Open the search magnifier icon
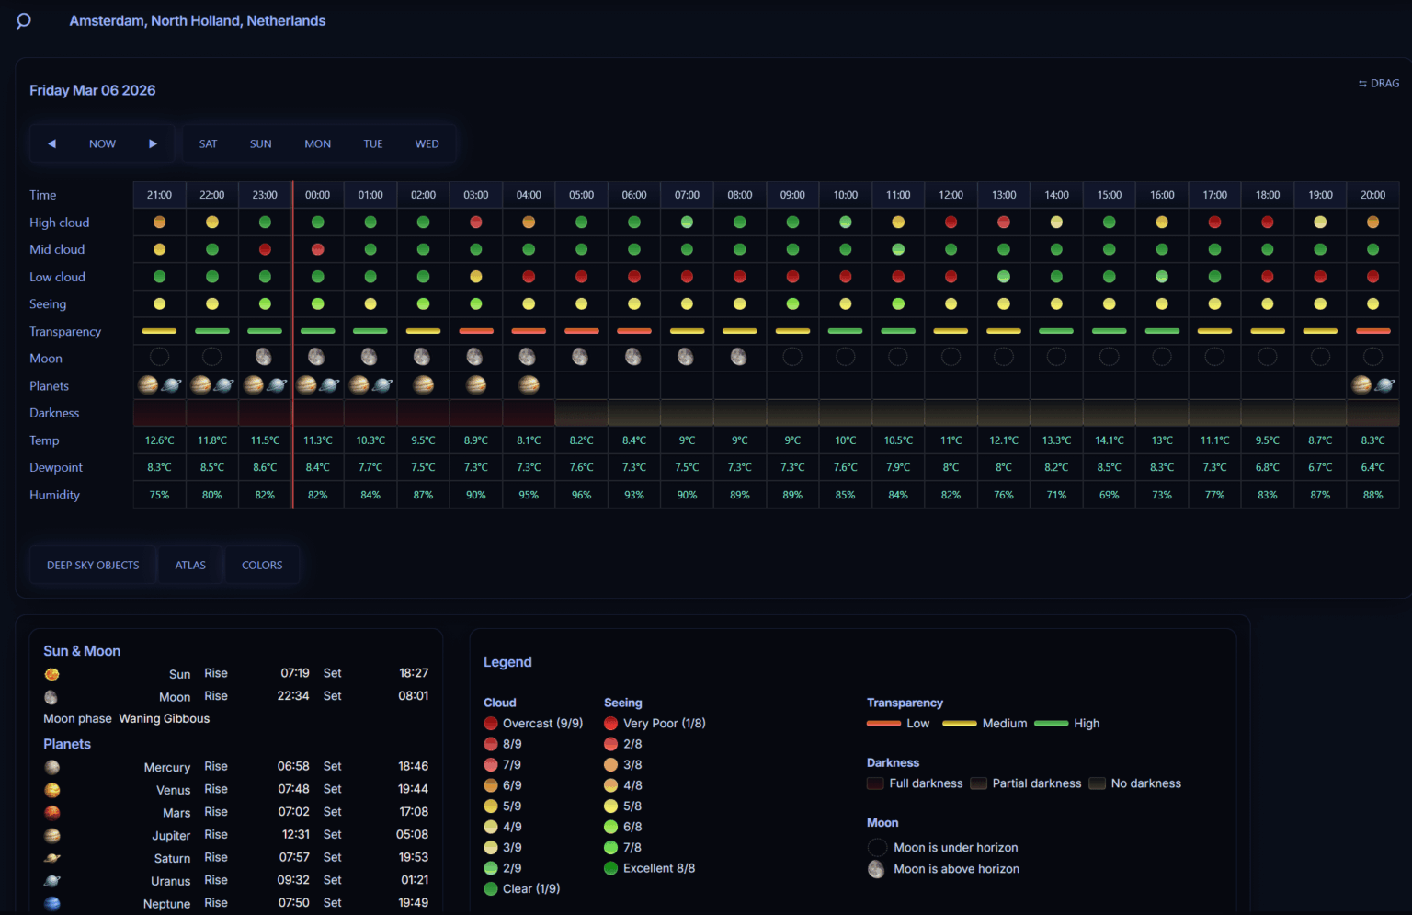Viewport: 1412px width, 915px height. [23, 20]
